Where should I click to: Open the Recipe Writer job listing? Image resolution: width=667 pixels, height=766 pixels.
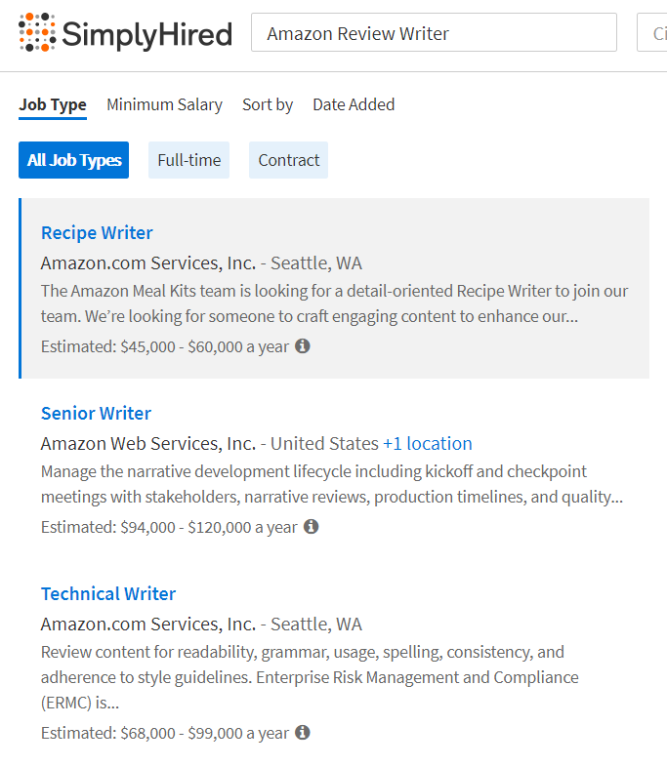tap(97, 233)
